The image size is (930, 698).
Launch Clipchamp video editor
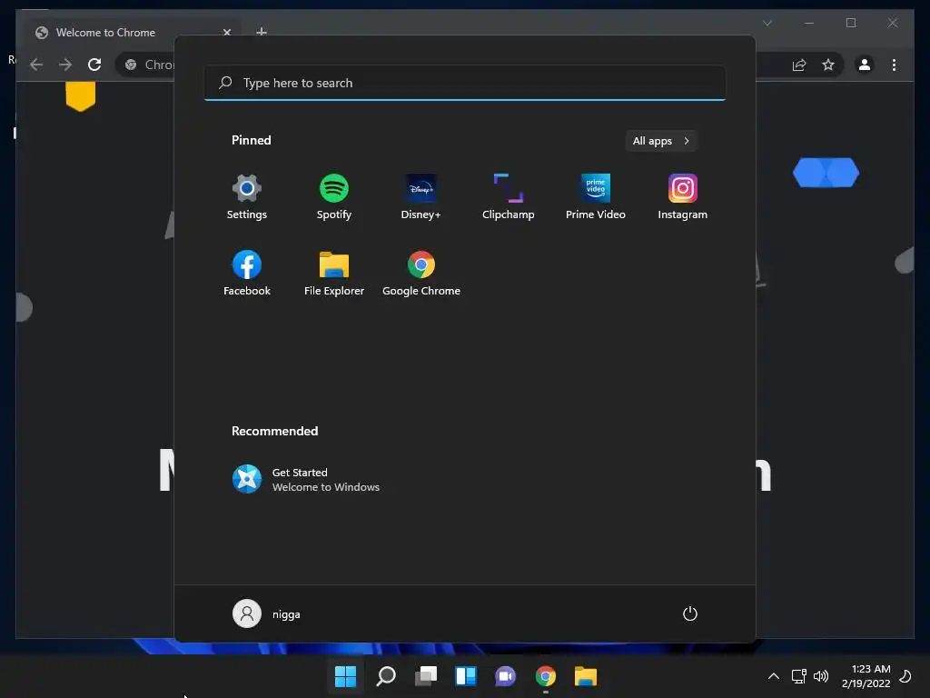(x=509, y=197)
